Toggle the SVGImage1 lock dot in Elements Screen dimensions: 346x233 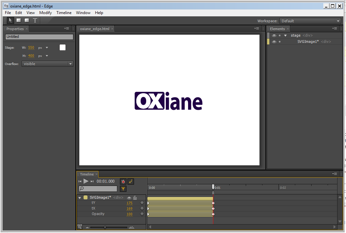click(279, 42)
